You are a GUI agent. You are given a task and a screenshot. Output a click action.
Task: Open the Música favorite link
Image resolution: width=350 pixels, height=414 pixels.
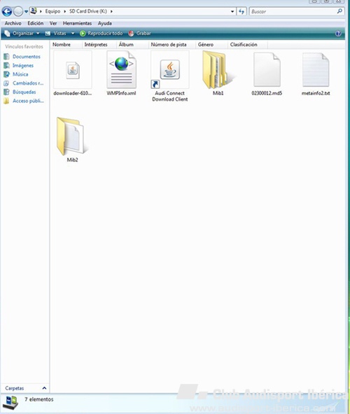point(20,74)
